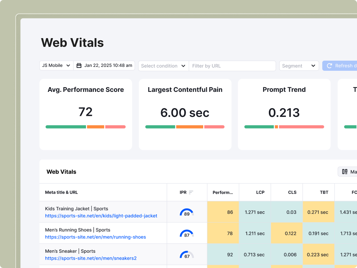The height and width of the screenshot is (268, 357).
Task: Type in the Filter by URL field
Action: click(x=232, y=66)
